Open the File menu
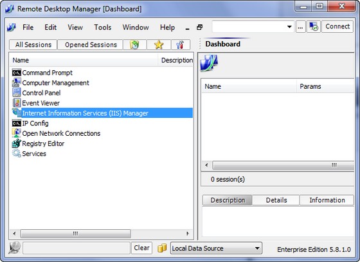The image size is (360, 262). click(28, 27)
